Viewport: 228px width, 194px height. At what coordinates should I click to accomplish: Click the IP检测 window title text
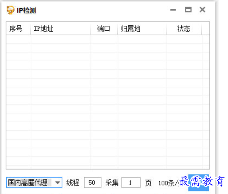click(26, 10)
